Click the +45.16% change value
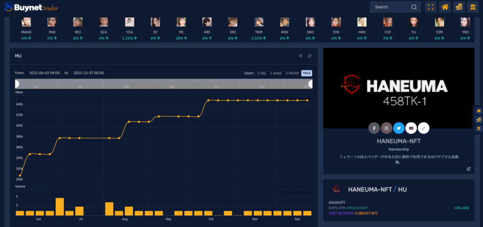 (461, 208)
